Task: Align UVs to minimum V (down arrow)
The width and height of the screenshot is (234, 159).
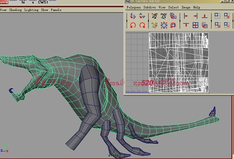Action: tap(205, 16)
